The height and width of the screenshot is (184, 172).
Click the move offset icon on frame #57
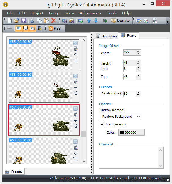click(x=76, y=121)
